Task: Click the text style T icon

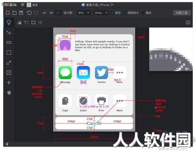Action: (26, 22)
